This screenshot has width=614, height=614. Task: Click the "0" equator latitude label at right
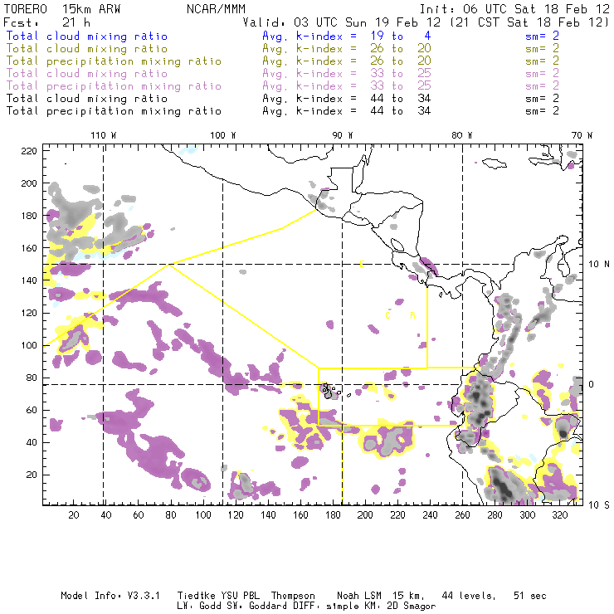coord(592,384)
